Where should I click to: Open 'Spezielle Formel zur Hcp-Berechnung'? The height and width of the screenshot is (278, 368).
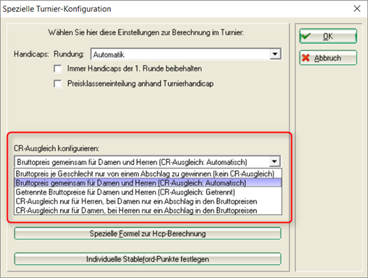point(147,233)
